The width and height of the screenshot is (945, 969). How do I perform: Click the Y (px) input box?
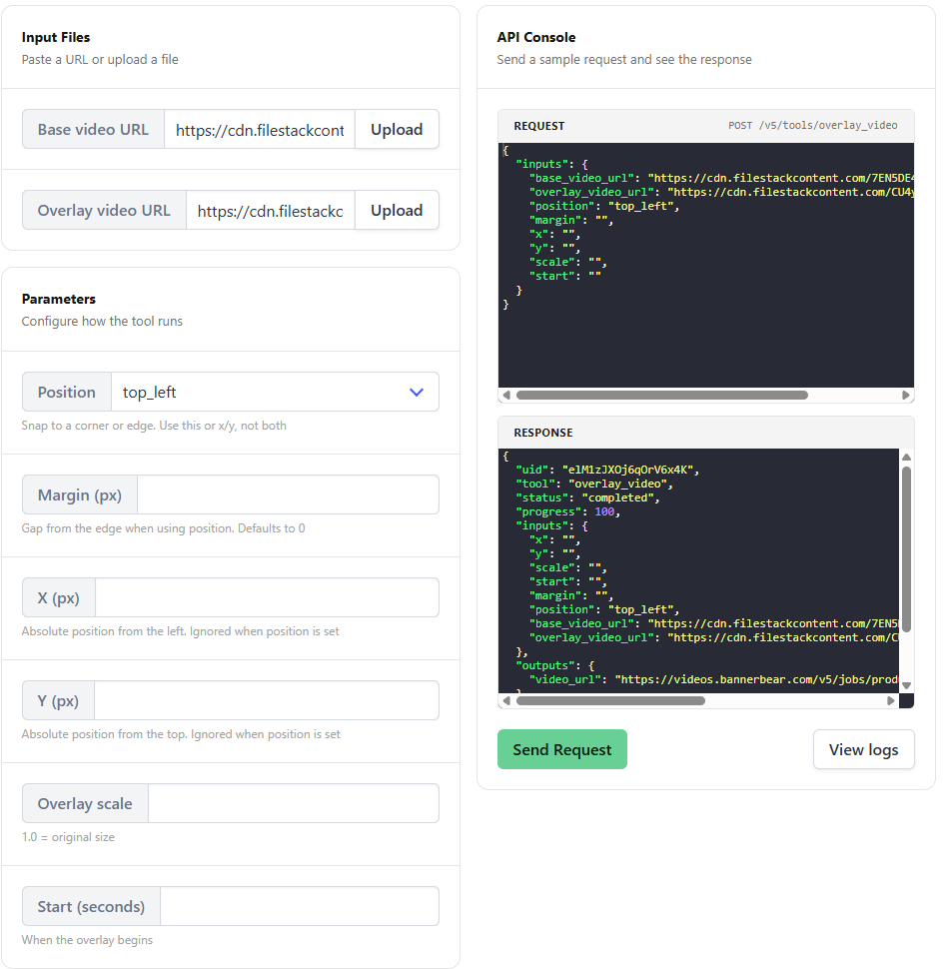click(267, 700)
